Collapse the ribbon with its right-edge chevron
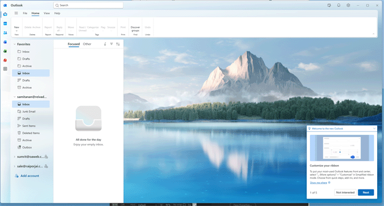Screen dimensions: 384x206 (374, 34)
